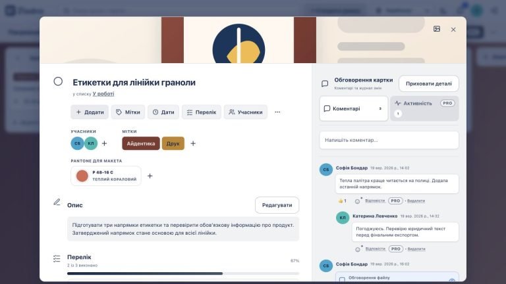Click the PRO badge under Катерина's comment
This screenshot has height=284, width=506.
click(x=396, y=249)
